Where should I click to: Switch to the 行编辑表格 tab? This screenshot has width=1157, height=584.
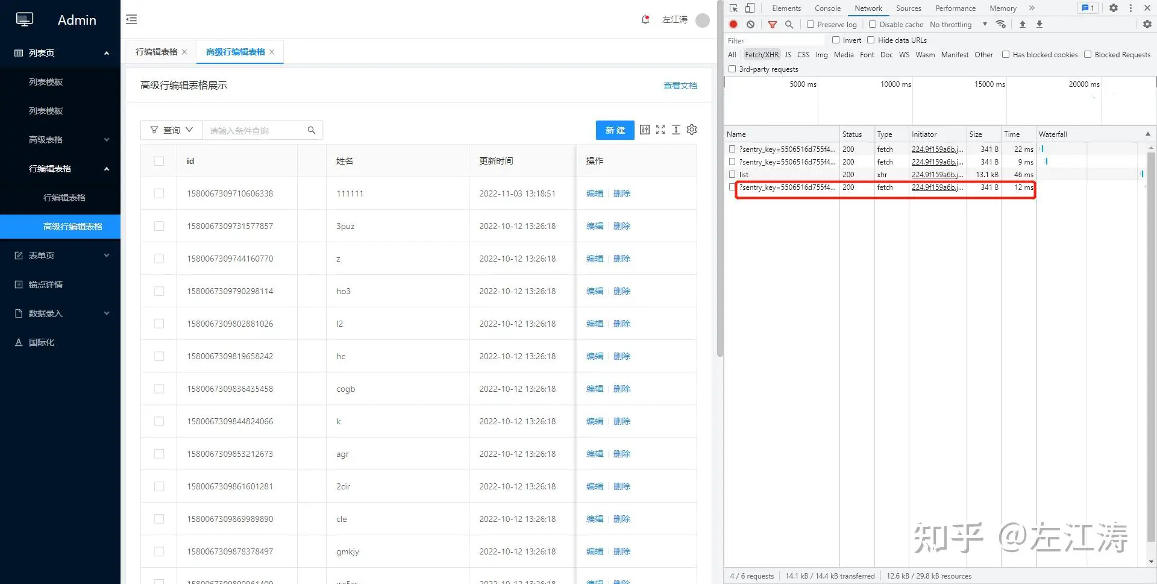[156, 52]
